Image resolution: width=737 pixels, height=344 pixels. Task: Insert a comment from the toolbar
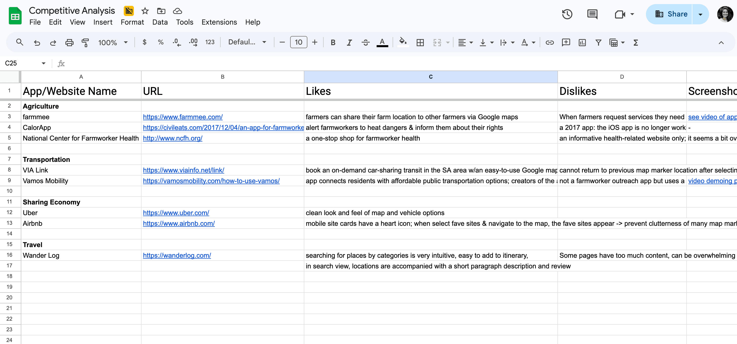coord(566,42)
